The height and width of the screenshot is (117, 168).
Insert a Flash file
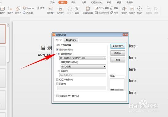(139, 10)
